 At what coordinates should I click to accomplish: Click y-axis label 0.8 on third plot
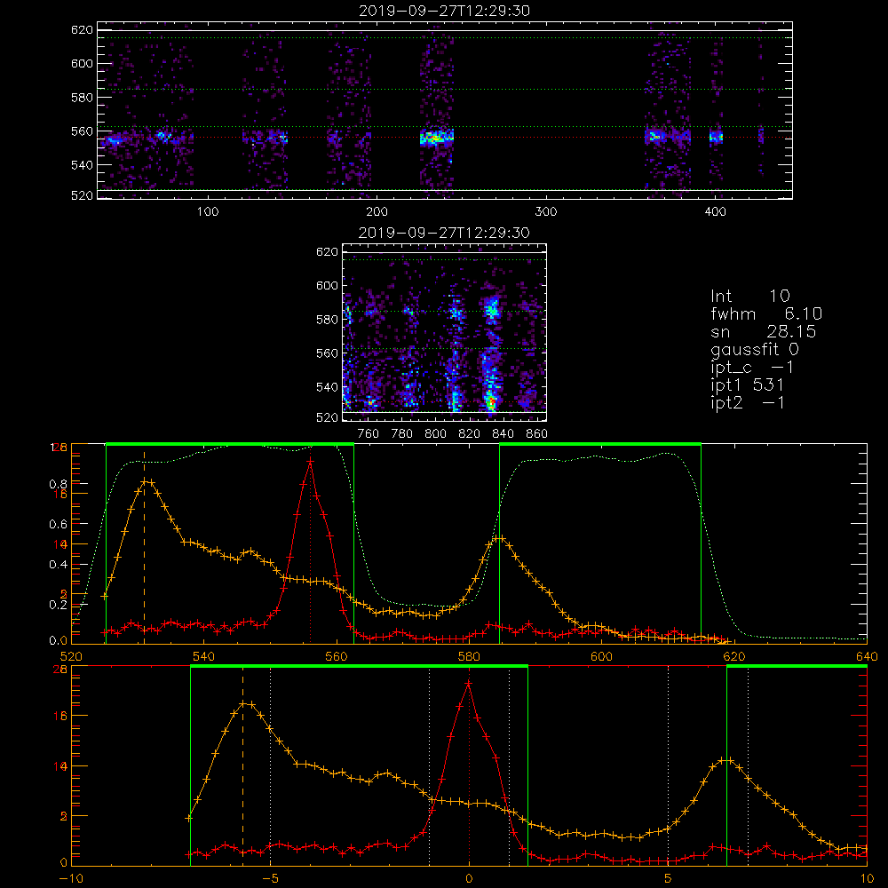pos(59,484)
